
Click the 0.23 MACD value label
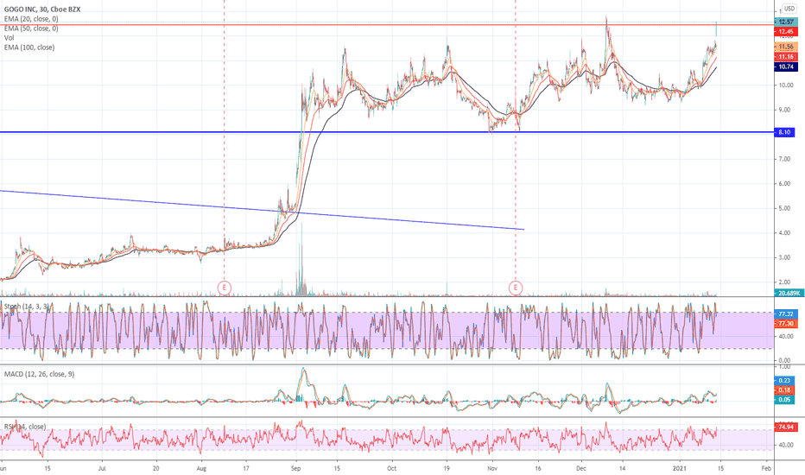[784, 381]
